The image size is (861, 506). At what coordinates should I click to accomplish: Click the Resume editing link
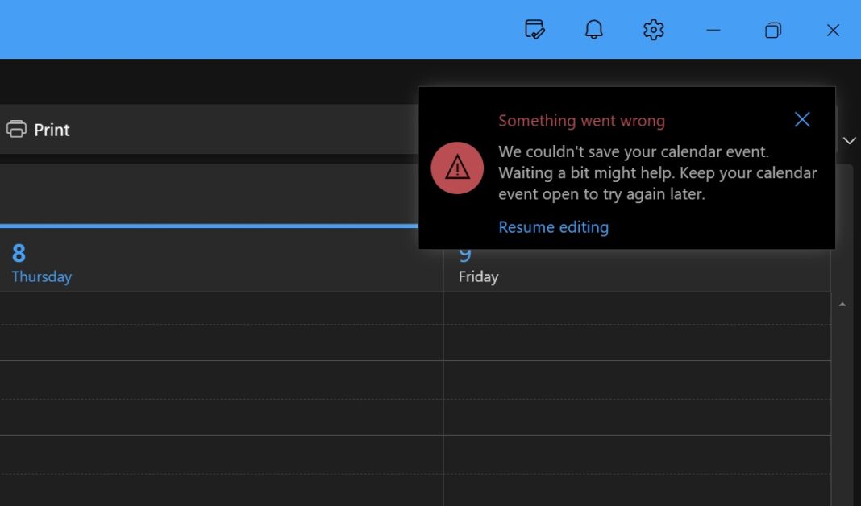coord(554,226)
